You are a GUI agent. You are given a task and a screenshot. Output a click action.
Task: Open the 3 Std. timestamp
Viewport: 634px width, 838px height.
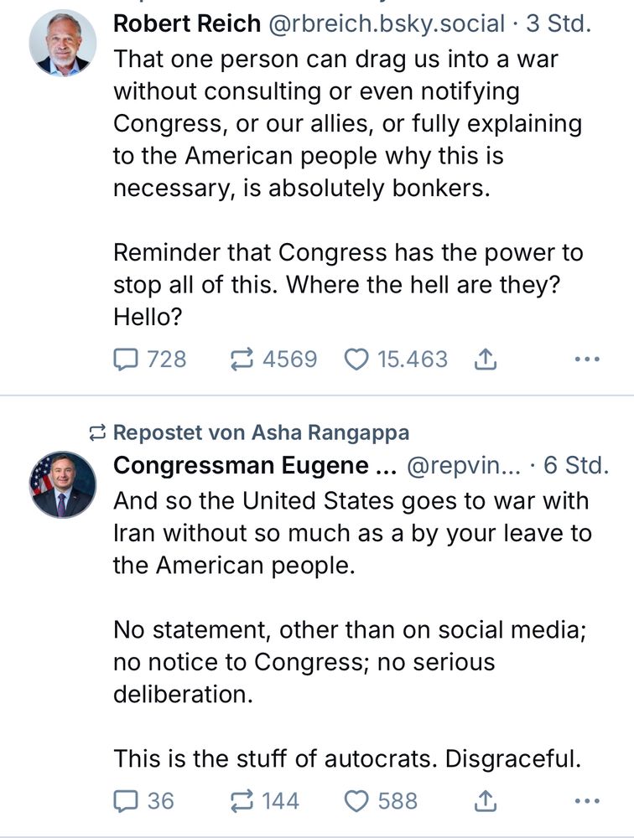559,24
